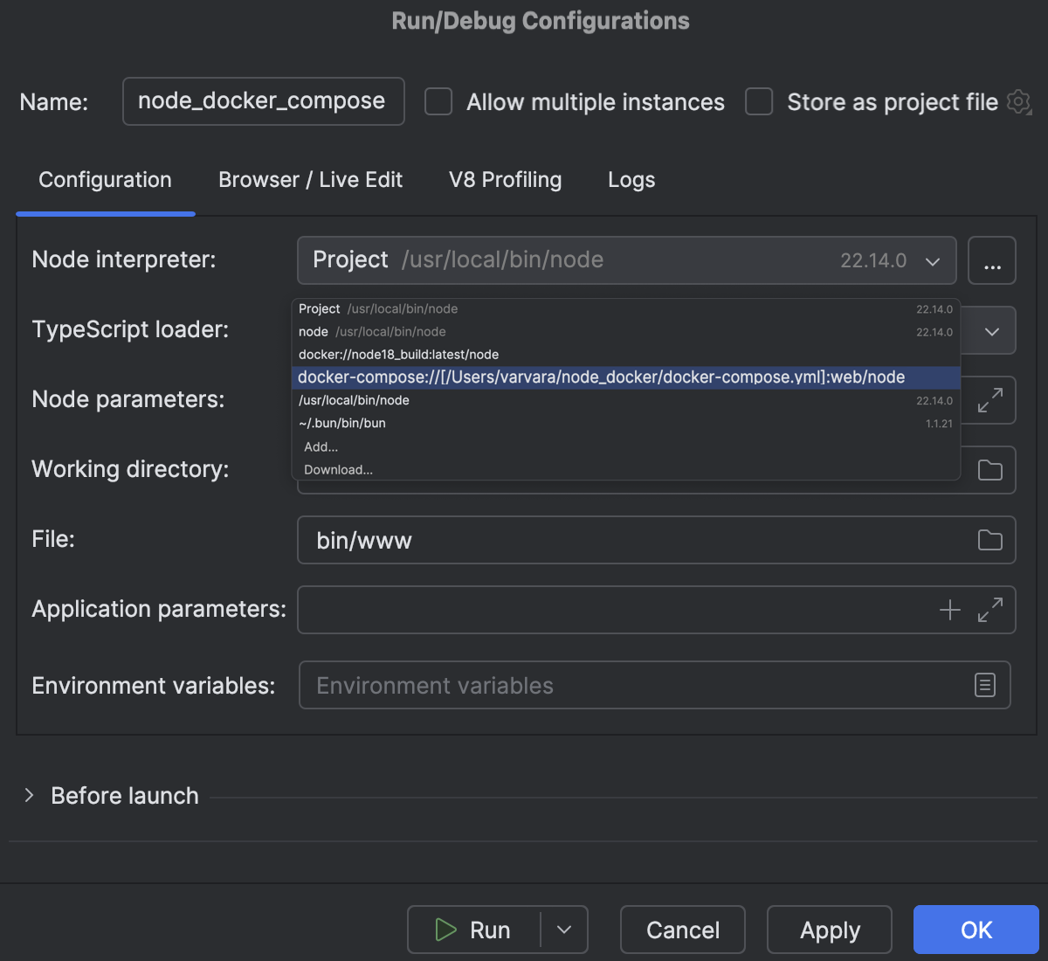Open the Browser / Live Edit tab
Screen dimensions: 1048x961
(310, 179)
